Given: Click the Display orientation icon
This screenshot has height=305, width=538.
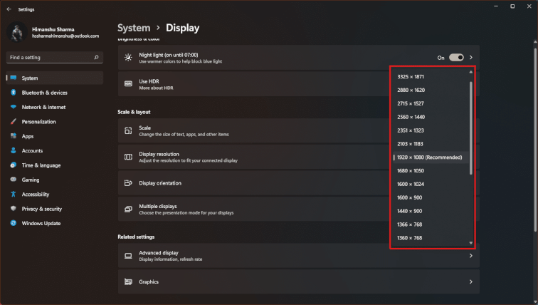Looking at the screenshot, I should (x=128, y=183).
